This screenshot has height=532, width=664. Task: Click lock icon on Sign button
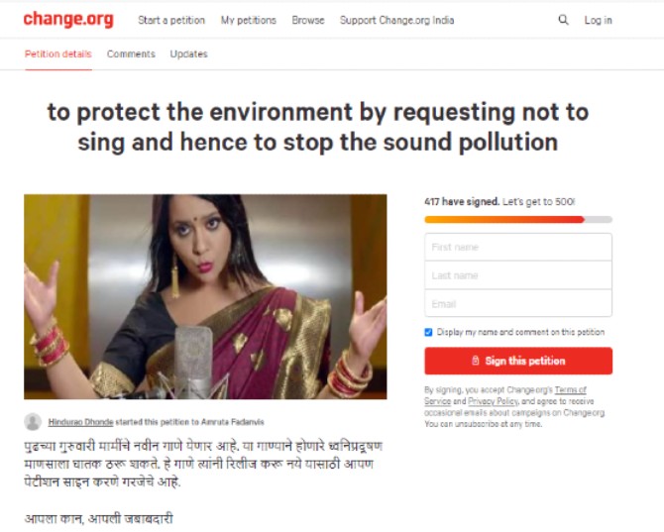pos(475,361)
